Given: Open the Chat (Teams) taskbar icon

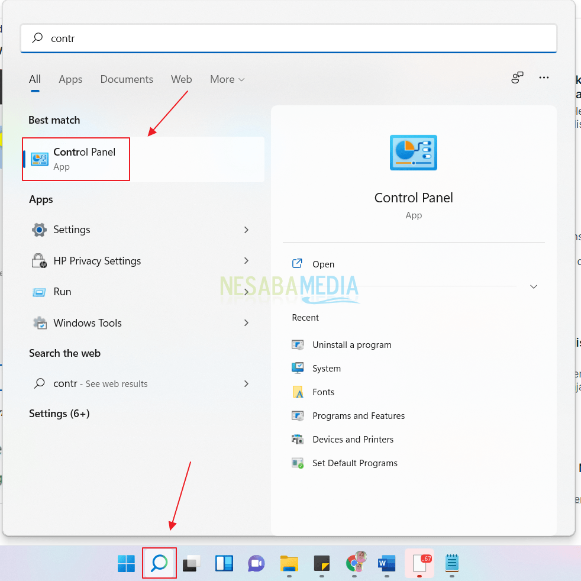Looking at the screenshot, I should tap(256, 564).
